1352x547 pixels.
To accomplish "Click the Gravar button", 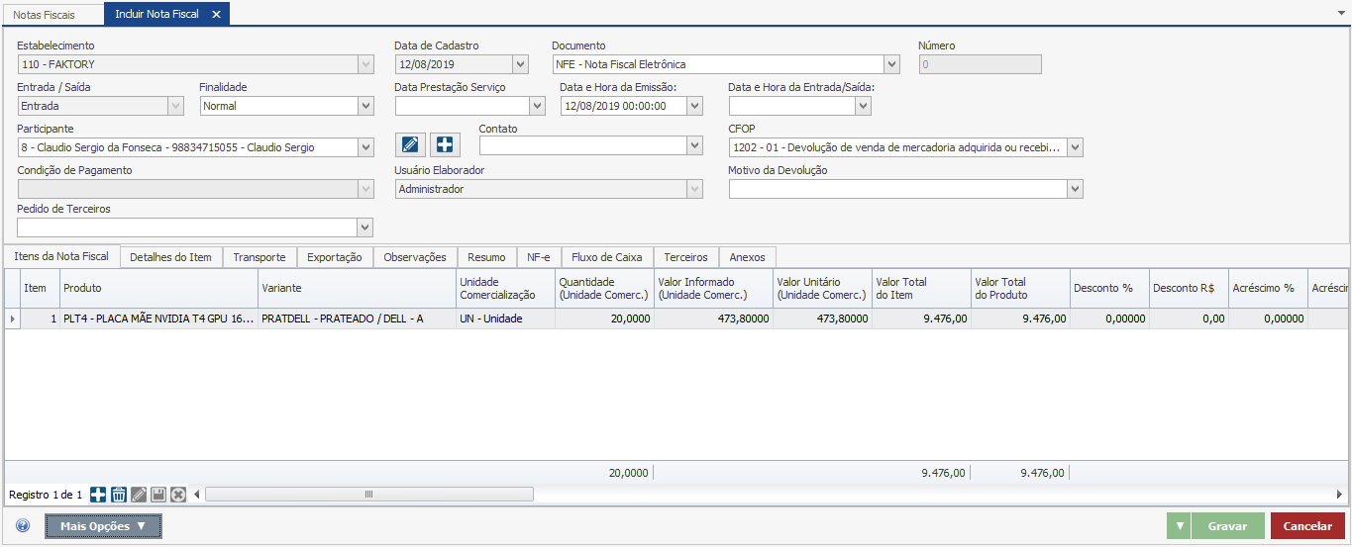I will [x=1227, y=526].
